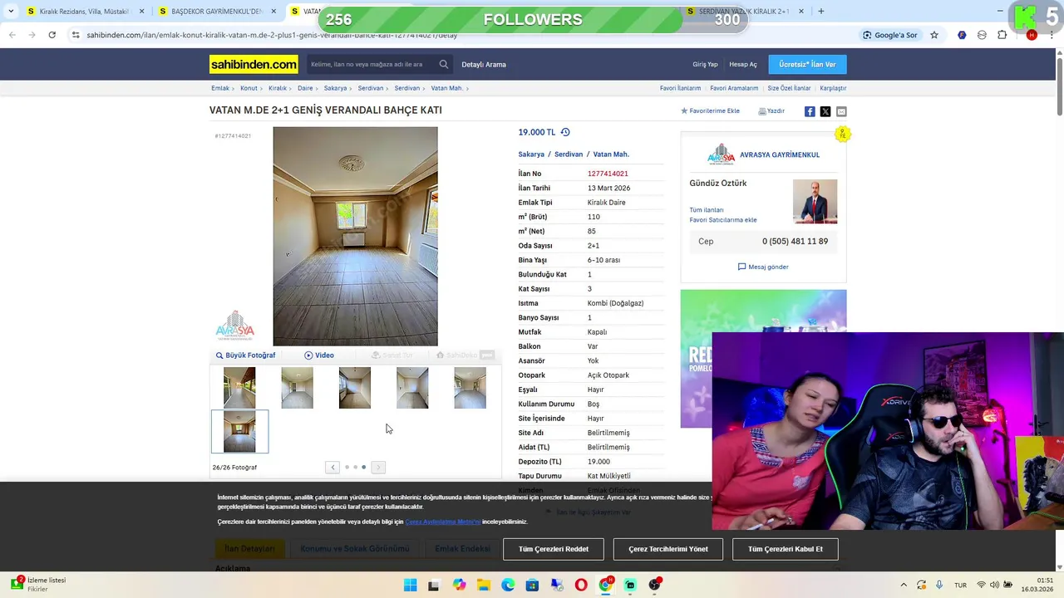1064x598 pixels.
Task: Click Favori Satıcılarıma ekle link
Action: click(x=723, y=220)
